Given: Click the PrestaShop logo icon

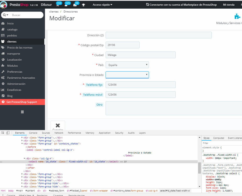Looking at the screenshot, I should [x=4, y=5].
